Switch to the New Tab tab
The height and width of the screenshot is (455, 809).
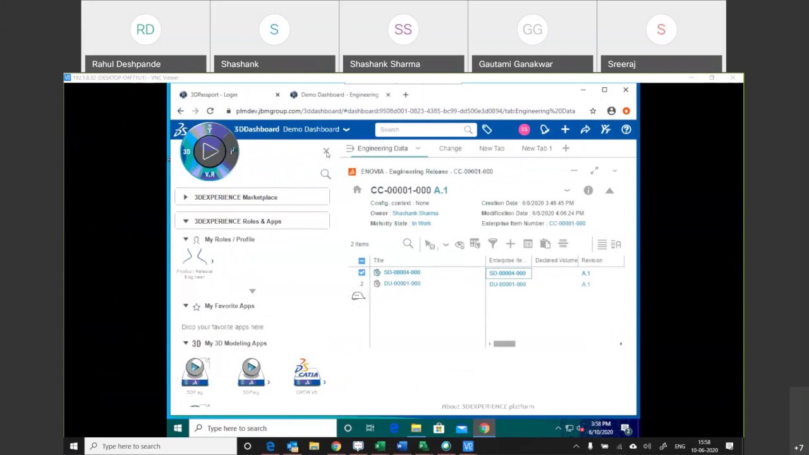click(x=492, y=149)
